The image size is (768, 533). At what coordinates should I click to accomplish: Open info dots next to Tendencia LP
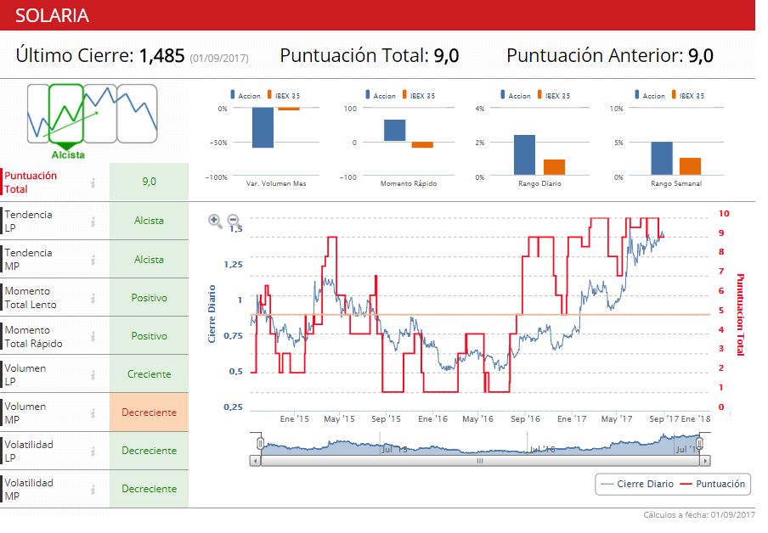[x=93, y=222]
